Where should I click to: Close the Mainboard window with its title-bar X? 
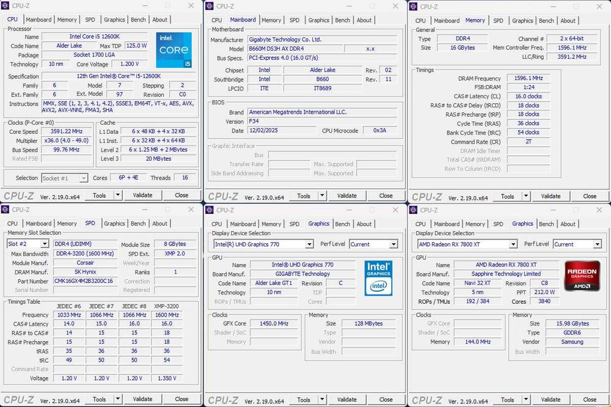[x=395, y=6]
